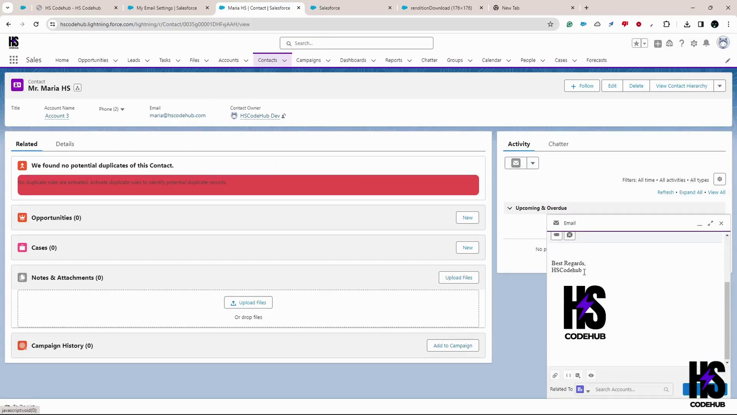Screen dimensions: 737x415
Task: Open the Account 3 link
Action: click(57, 116)
